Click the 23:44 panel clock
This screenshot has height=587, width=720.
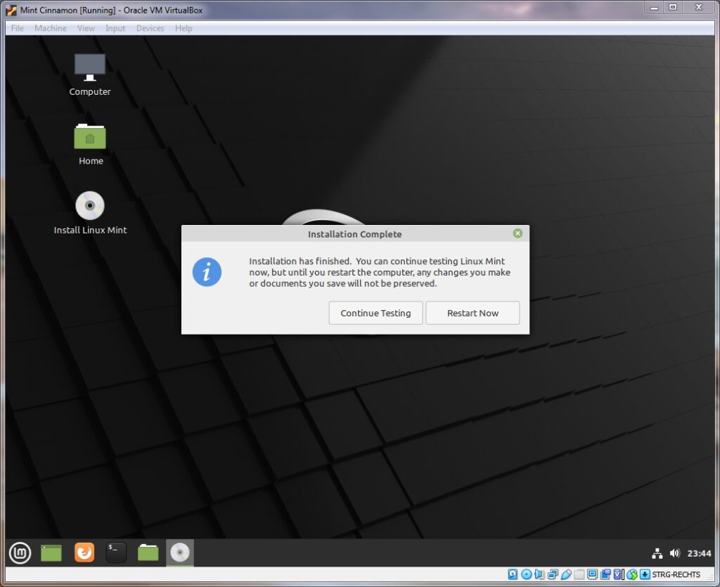(699, 553)
